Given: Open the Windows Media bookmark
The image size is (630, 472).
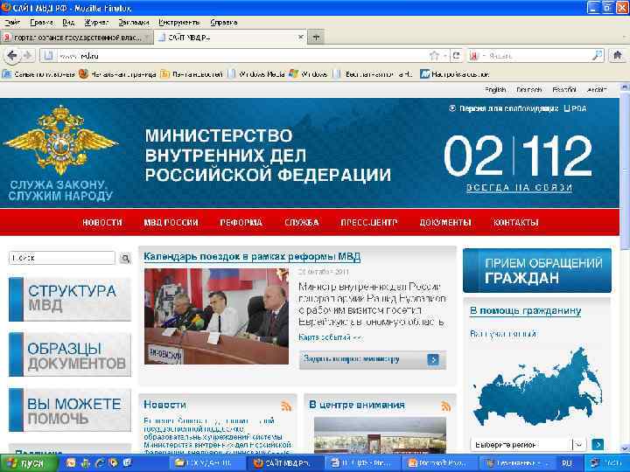Looking at the screenshot, I should pos(256,73).
